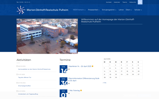Open Teams in the top bar
The height and width of the screenshot is (99, 159).
(125, 2)
